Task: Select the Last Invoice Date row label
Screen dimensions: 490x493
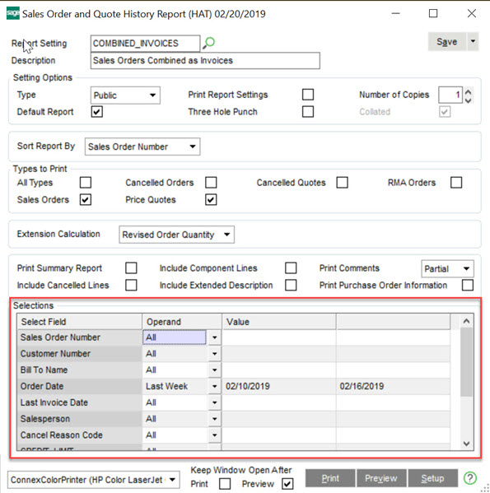Action: pyautogui.click(x=79, y=402)
